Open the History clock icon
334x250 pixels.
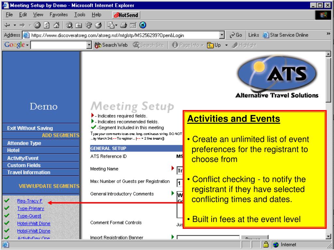coord(98,25)
